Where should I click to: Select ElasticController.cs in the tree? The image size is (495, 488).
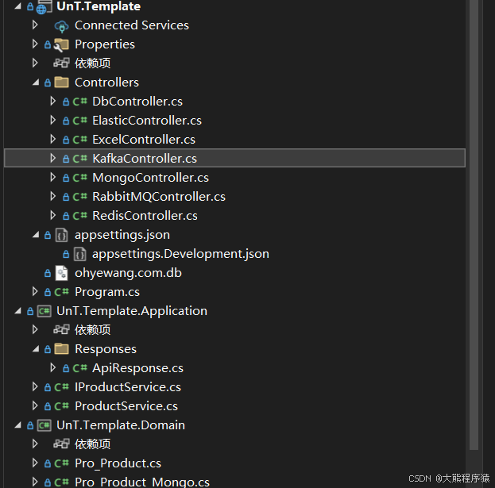[147, 121]
